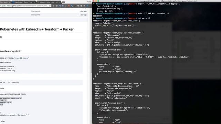The width and height of the screenshot is (221, 124).
Task: Click the '$DIGITALOCEAN_API_TOKEN' code line in README
Action: click(13, 94)
